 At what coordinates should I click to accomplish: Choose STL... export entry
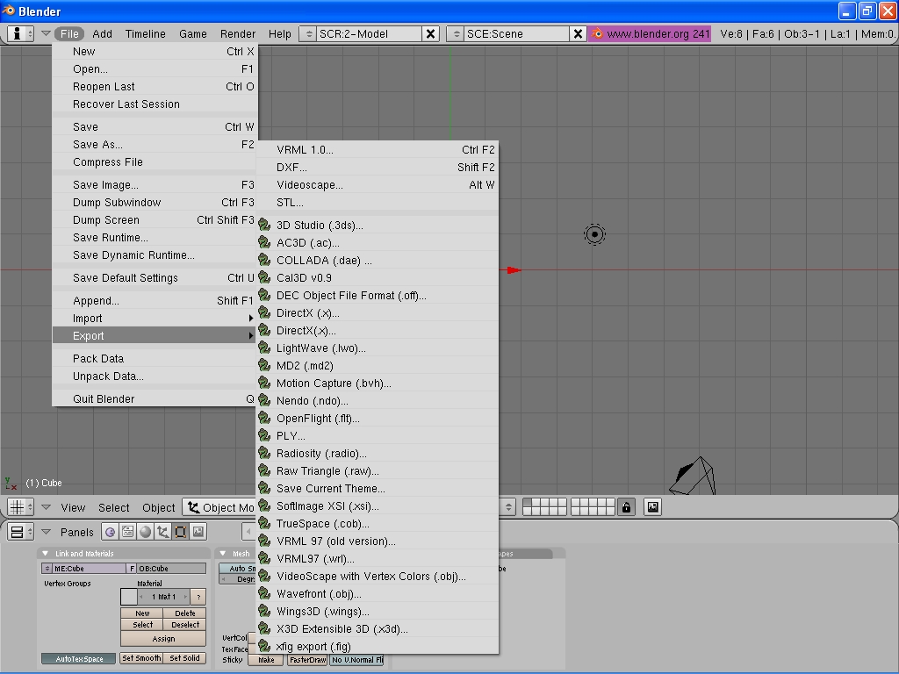pyautogui.click(x=378, y=203)
